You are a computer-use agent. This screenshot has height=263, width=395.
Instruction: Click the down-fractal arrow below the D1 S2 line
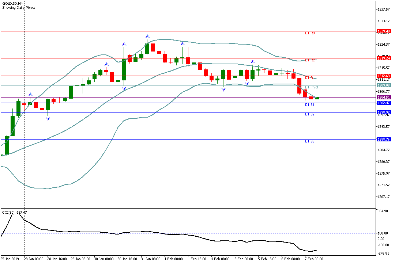point(48,119)
